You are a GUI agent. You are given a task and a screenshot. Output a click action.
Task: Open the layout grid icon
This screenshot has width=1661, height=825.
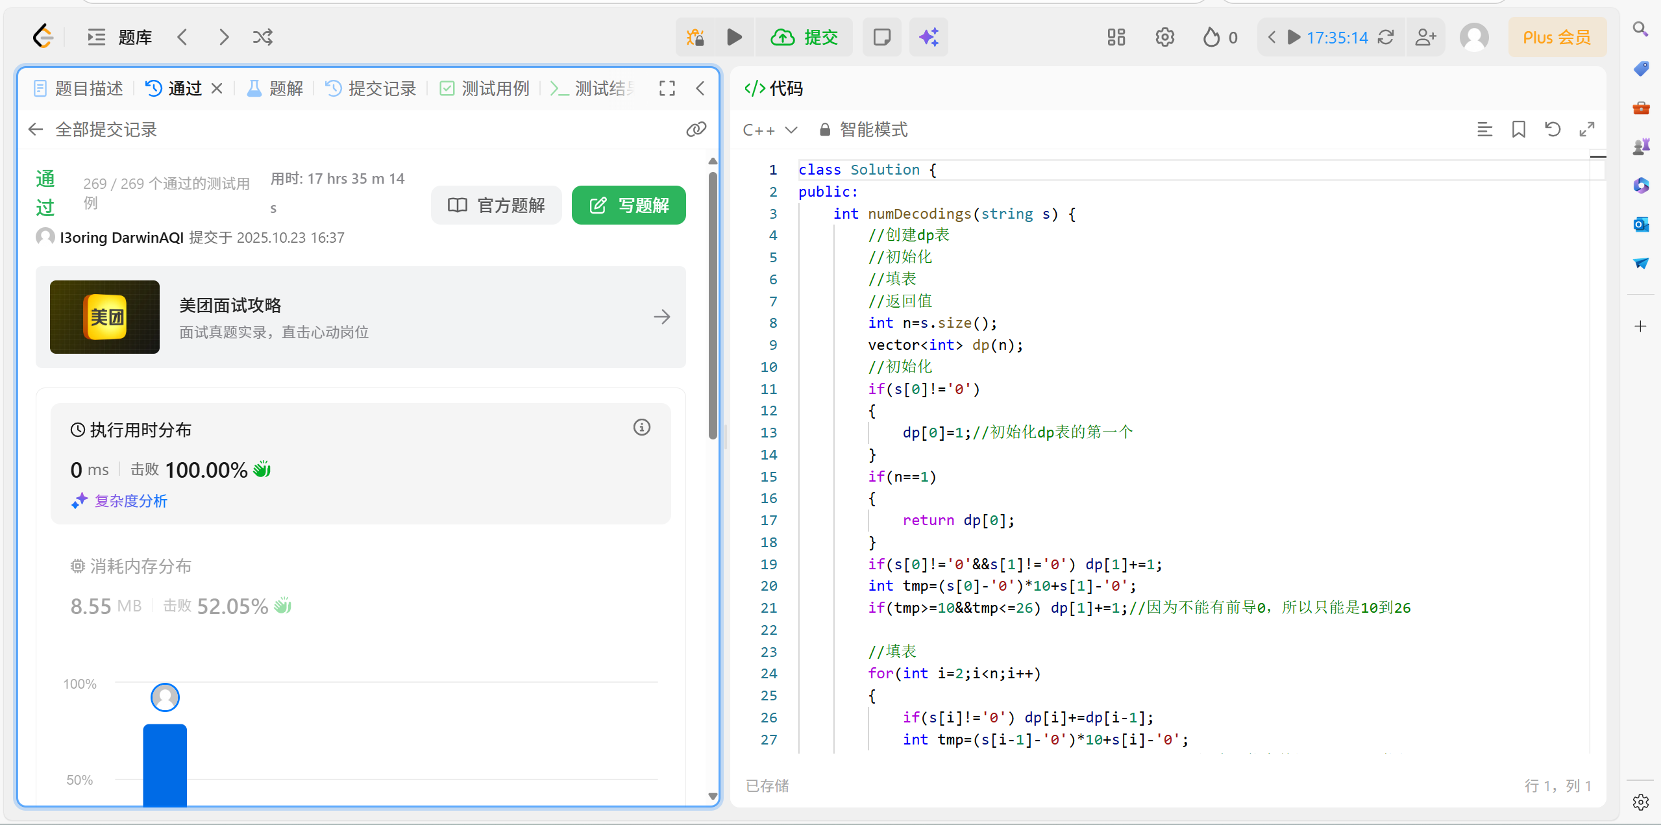click(x=1116, y=38)
